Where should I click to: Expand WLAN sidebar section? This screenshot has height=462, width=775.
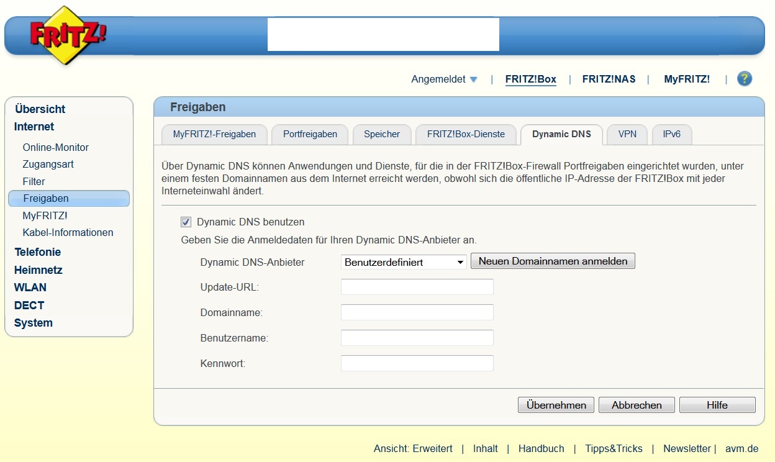coord(30,288)
